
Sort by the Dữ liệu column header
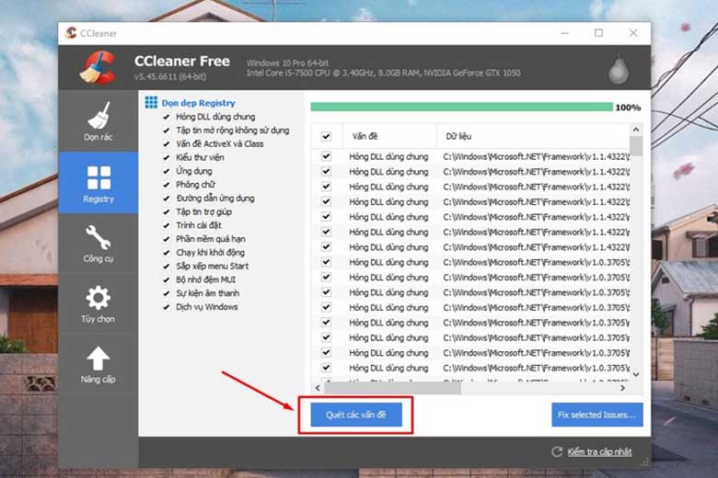451,136
